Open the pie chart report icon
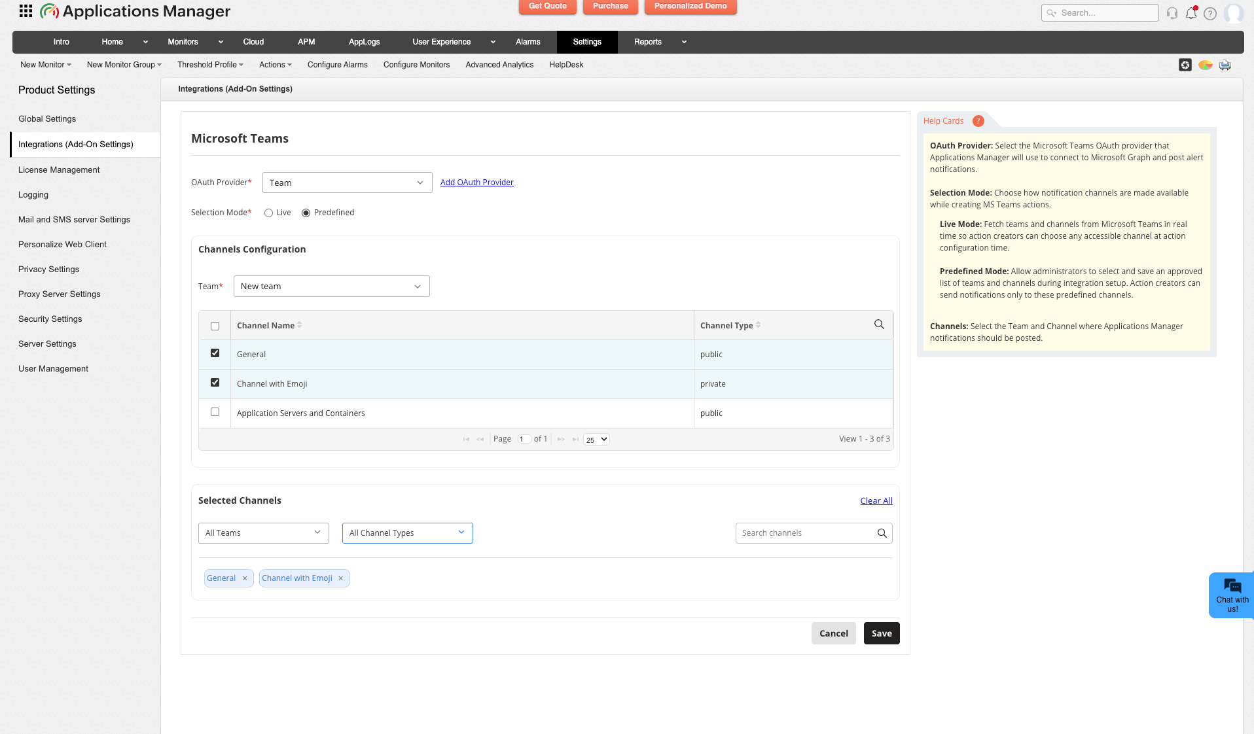Screen dimensions: 1254x734 coord(1206,65)
